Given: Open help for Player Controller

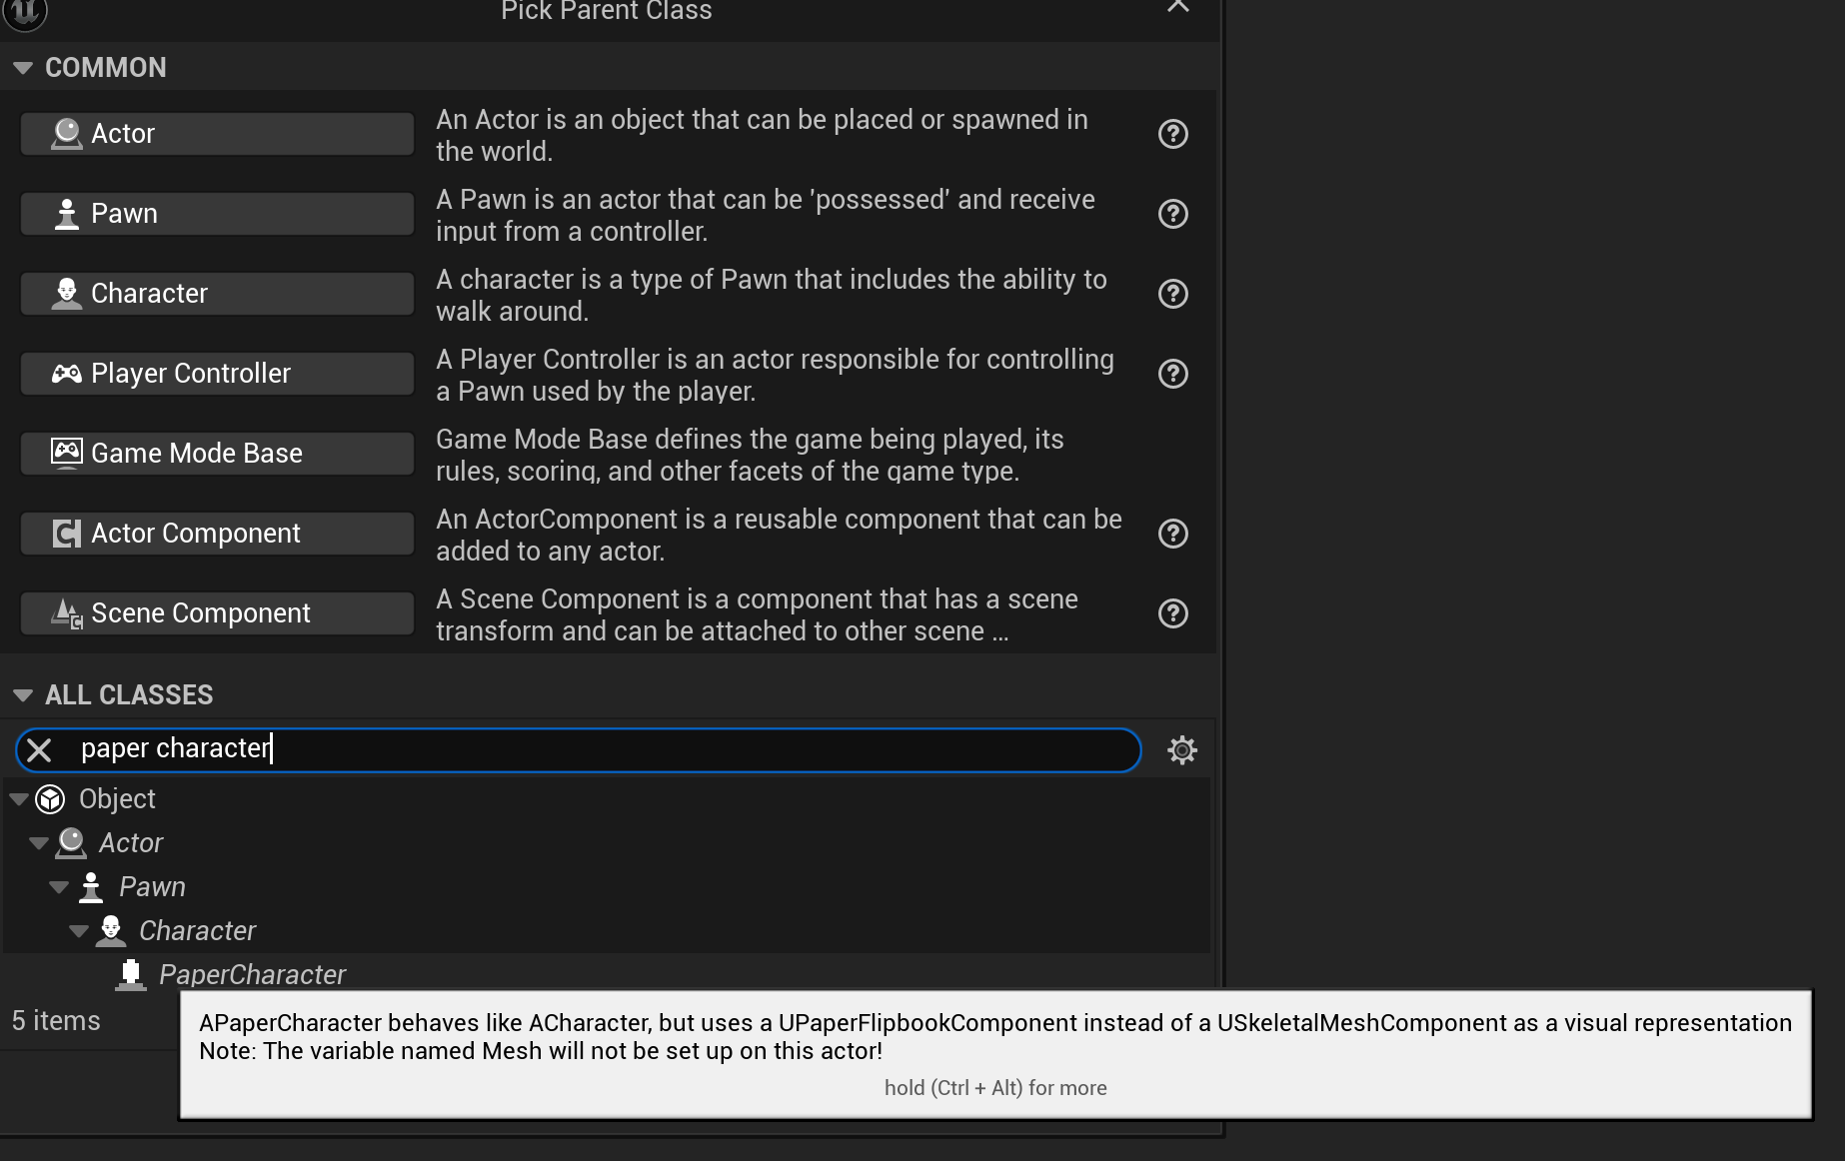Looking at the screenshot, I should pyautogui.click(x=1172, y=374).
